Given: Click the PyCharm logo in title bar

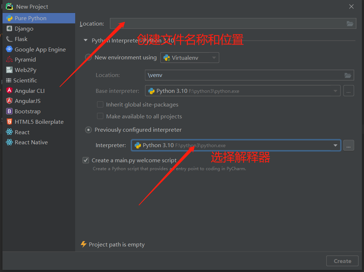Looking at the screenshot, I should coord(9,6).
